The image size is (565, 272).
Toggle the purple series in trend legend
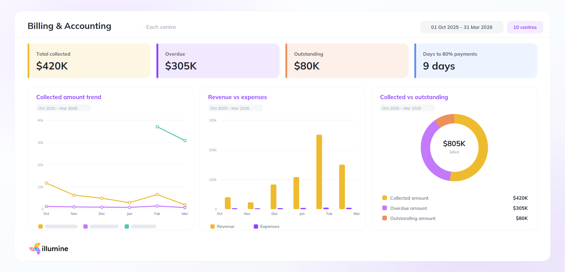click(x=101, y=227)
